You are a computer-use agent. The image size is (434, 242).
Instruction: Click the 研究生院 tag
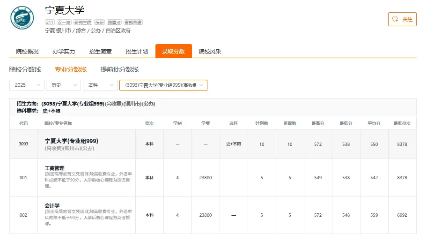click(83, 22)
